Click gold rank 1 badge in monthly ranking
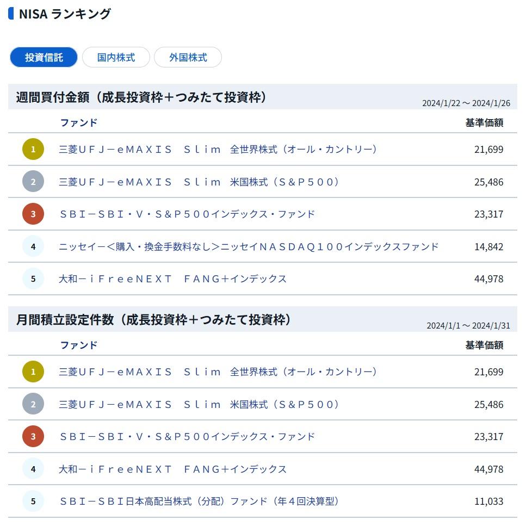Image resolution: width=526 pixels, height=526 pixels. pyautogui.click(x=33, y=372)
